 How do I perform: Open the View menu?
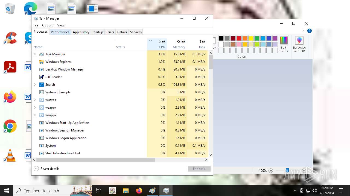pos(61,25)
